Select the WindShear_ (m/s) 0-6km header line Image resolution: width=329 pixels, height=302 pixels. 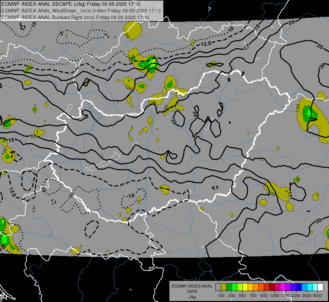[81, 11]
